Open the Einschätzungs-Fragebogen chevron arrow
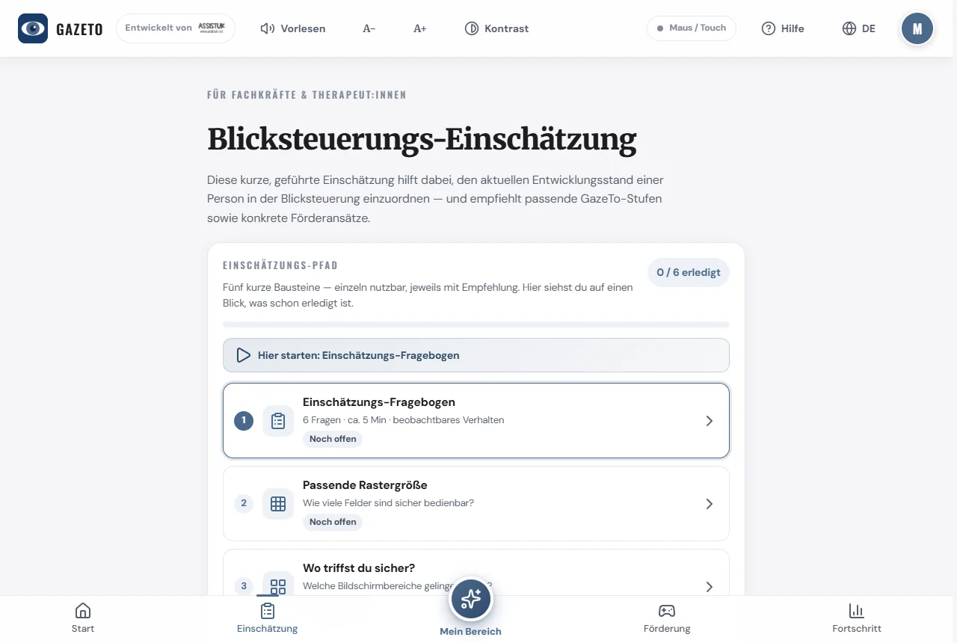 [x=710, y=421]
